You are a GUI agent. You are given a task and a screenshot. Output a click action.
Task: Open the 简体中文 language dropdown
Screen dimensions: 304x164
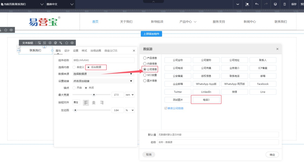60,4
